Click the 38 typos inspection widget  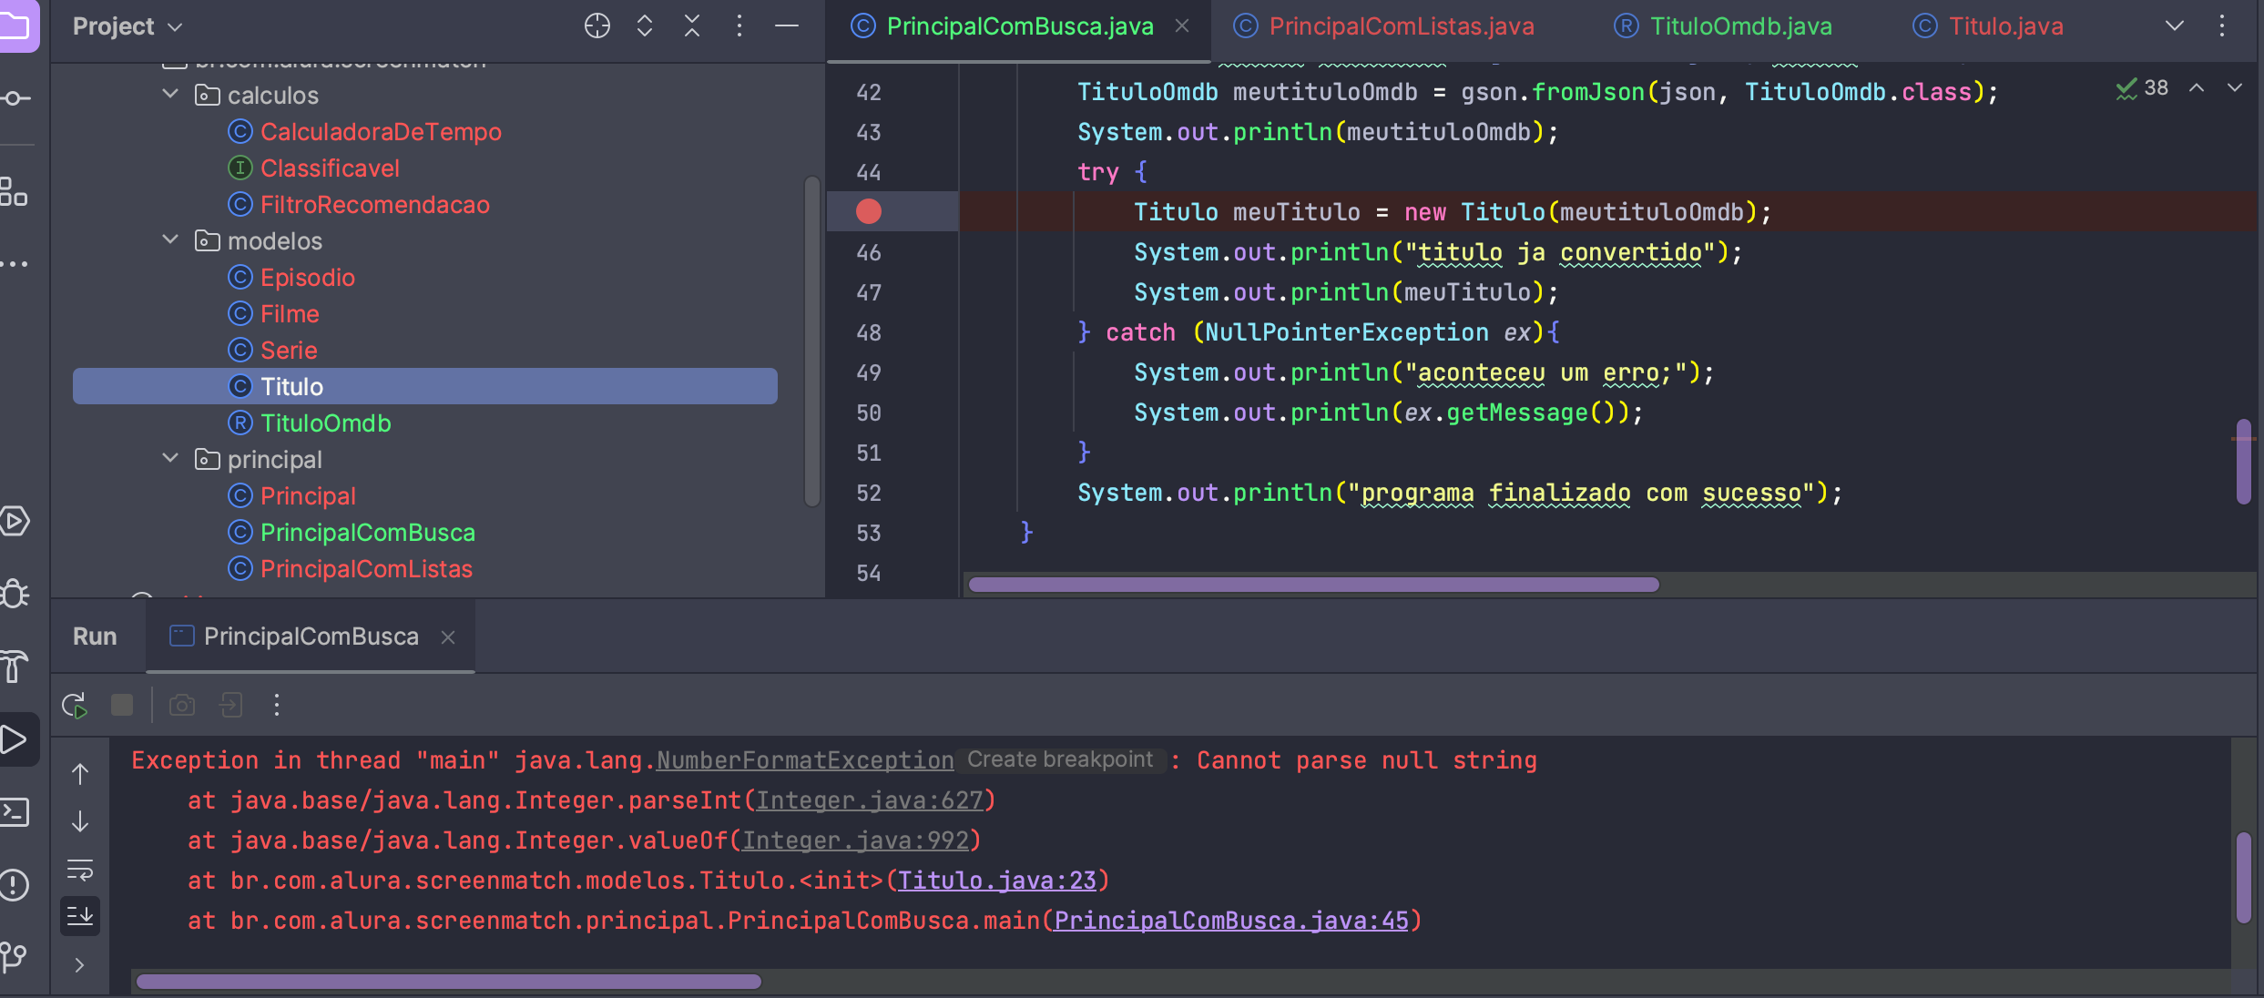(2142, 88)
